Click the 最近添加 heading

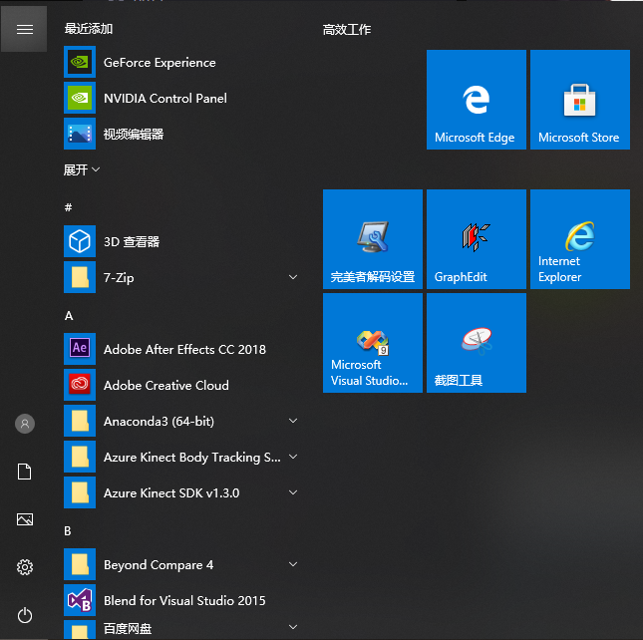coord(88,29)
